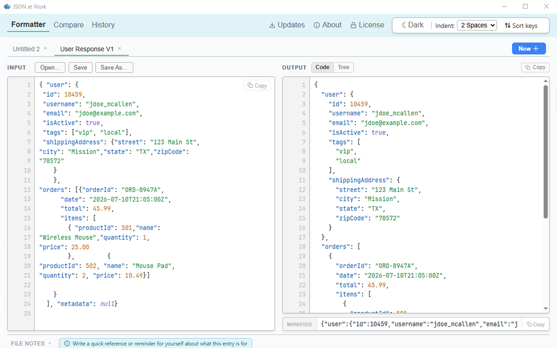Toggle Sort keys option

(x=521, y=26)
